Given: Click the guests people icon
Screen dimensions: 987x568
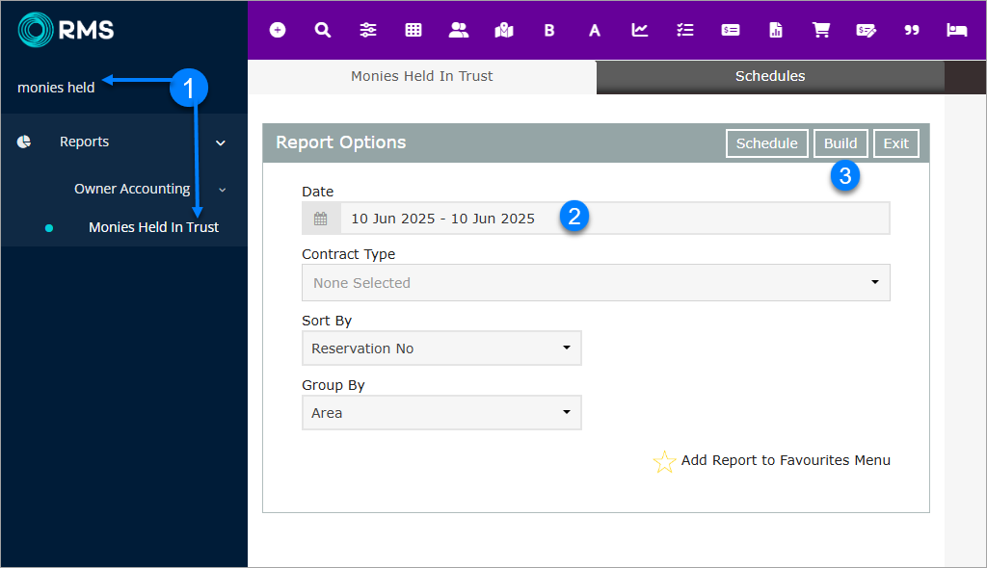Looking at the screenshot, I should (x=459, y=30).
